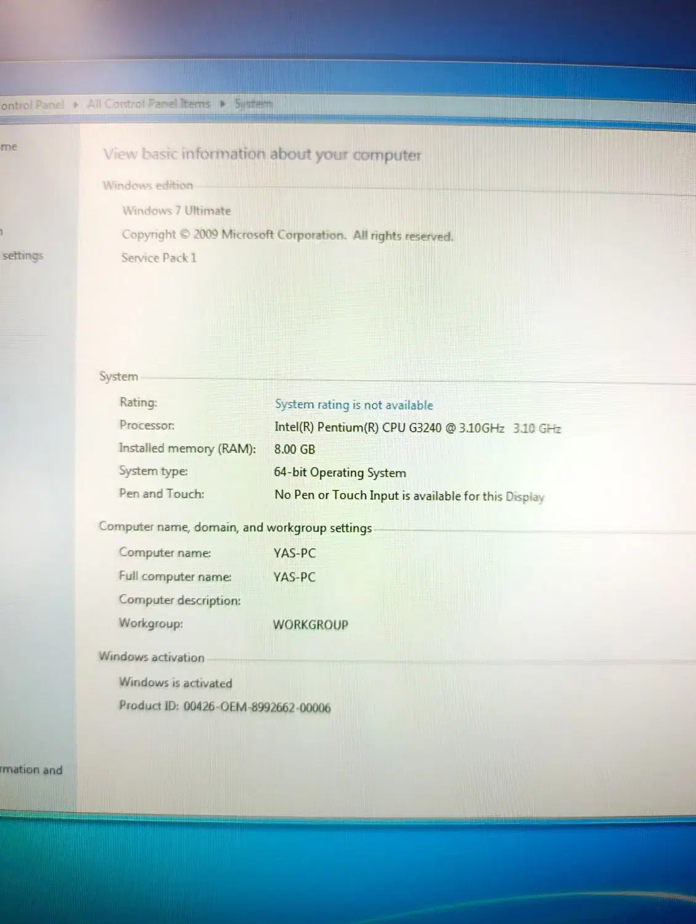
Task: Click the '8.00 GB' memory value
Action: (x=295, y=450)
